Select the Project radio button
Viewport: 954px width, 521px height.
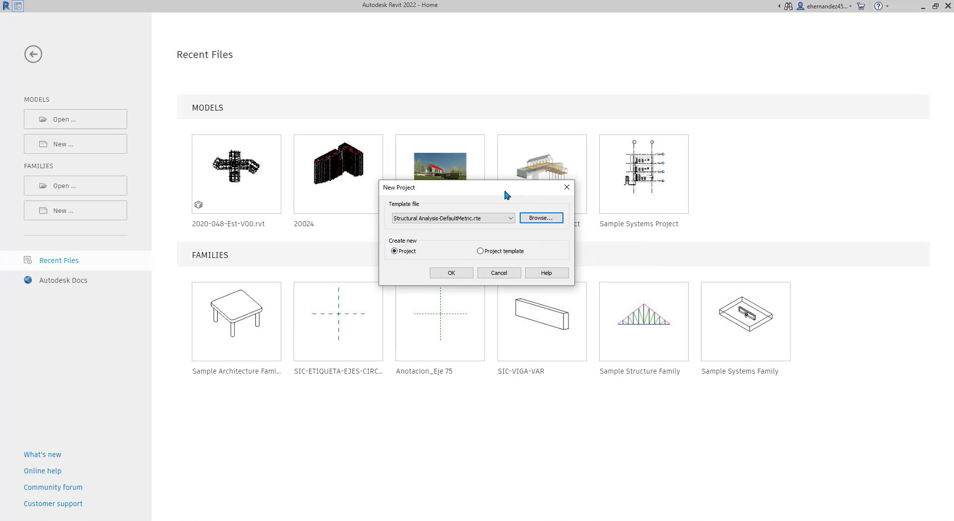coord(395,251)
